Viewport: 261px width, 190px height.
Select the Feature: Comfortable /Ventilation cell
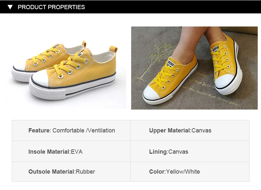click(x=71, y=130)
